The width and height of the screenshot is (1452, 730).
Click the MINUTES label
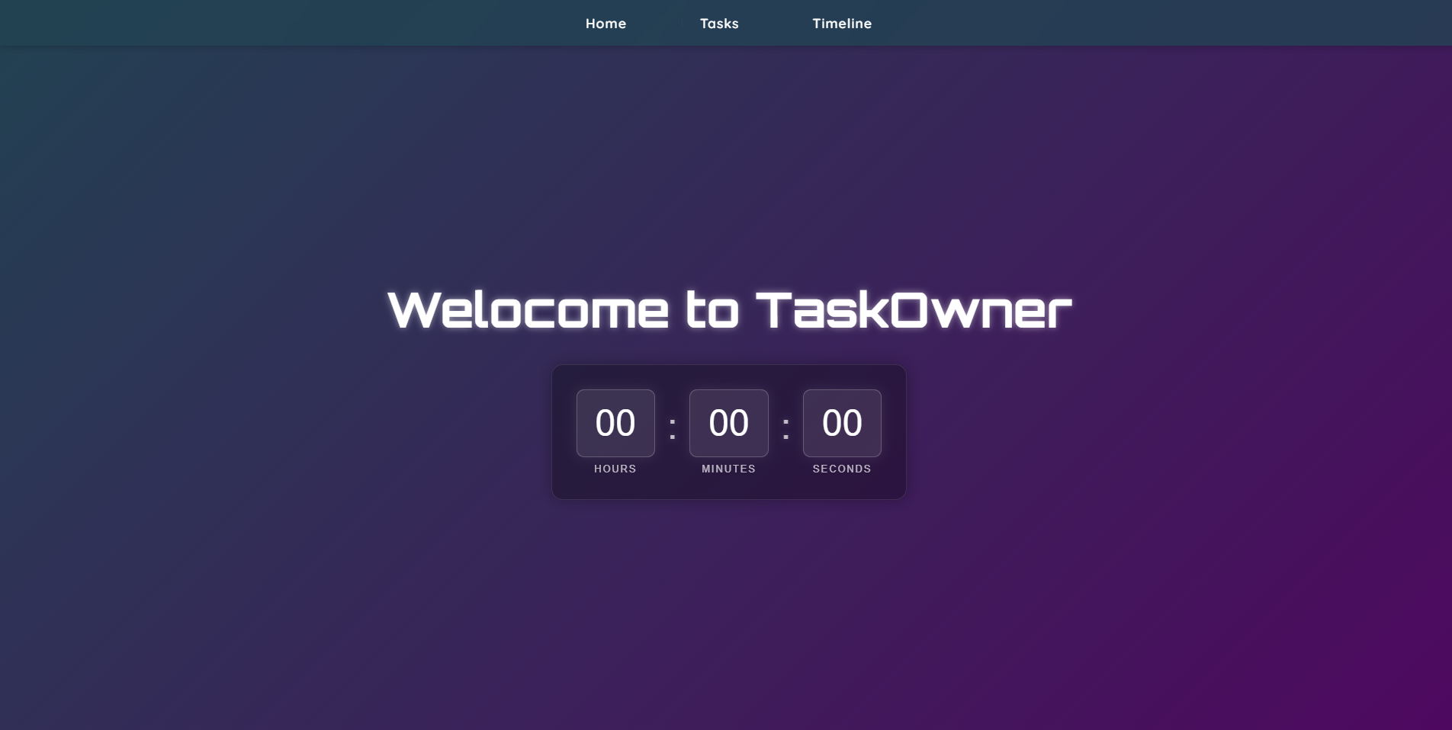pyautogui.click(x=729, y=469)
